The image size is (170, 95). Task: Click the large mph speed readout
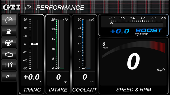pos(133,61)
